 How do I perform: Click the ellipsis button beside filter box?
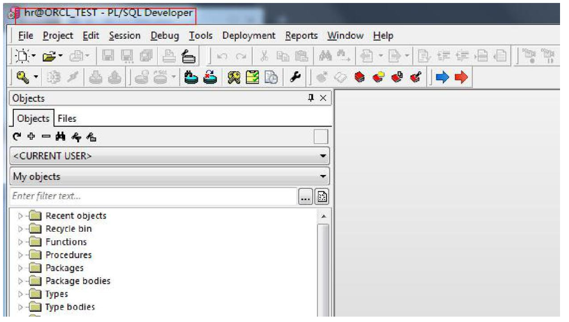coord(305,197)
